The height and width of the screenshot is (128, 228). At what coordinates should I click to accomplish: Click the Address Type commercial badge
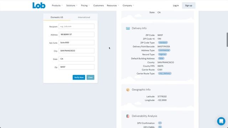tap(164, 50)
